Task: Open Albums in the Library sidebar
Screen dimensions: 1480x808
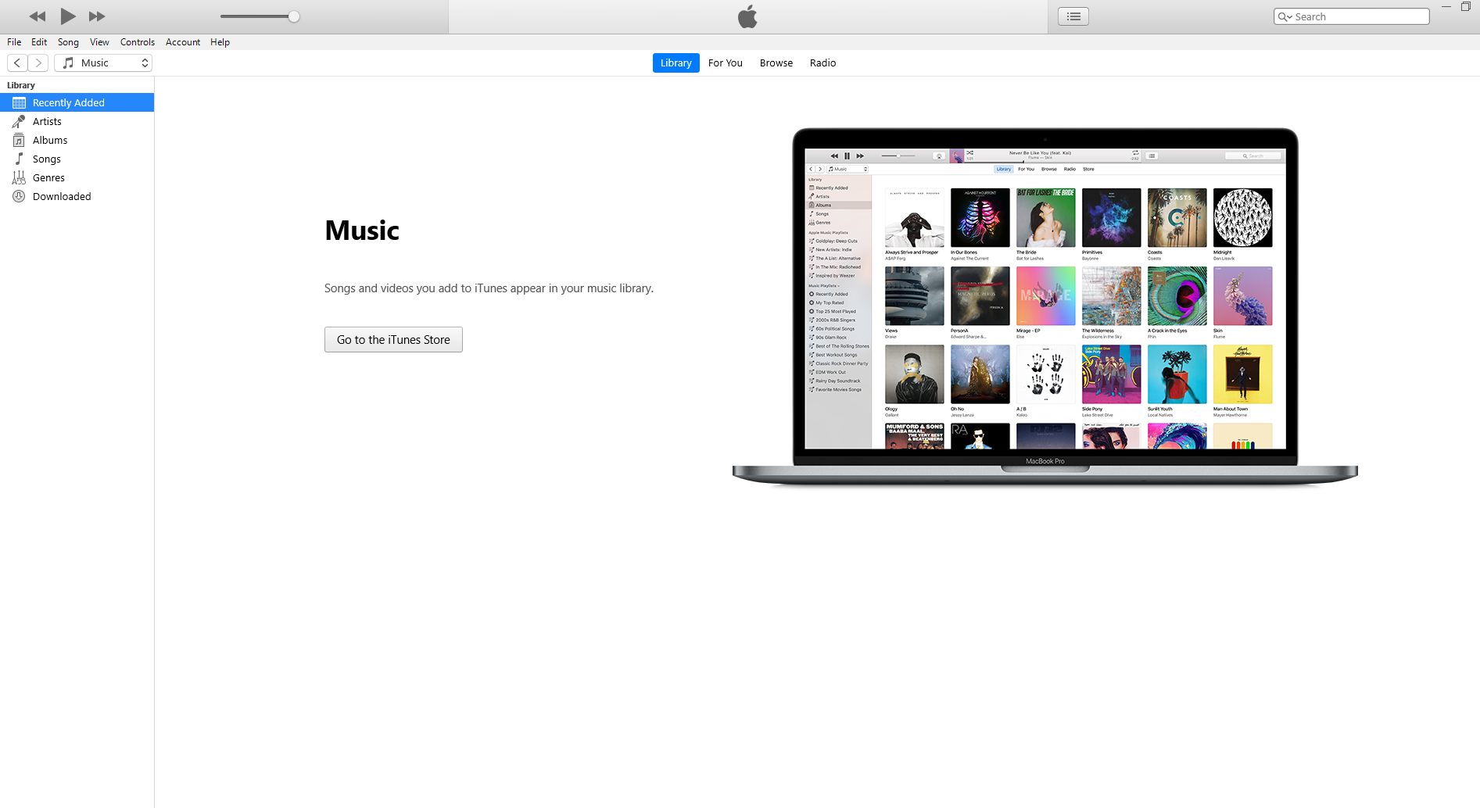Action: [x=50, y=141]
